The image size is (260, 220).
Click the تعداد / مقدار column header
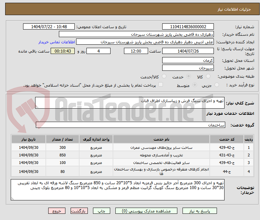[63, 139]
